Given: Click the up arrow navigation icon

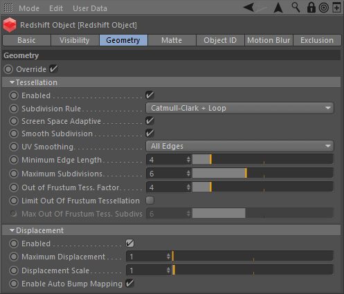Looking at the screenshot, I should coord(278,8).
